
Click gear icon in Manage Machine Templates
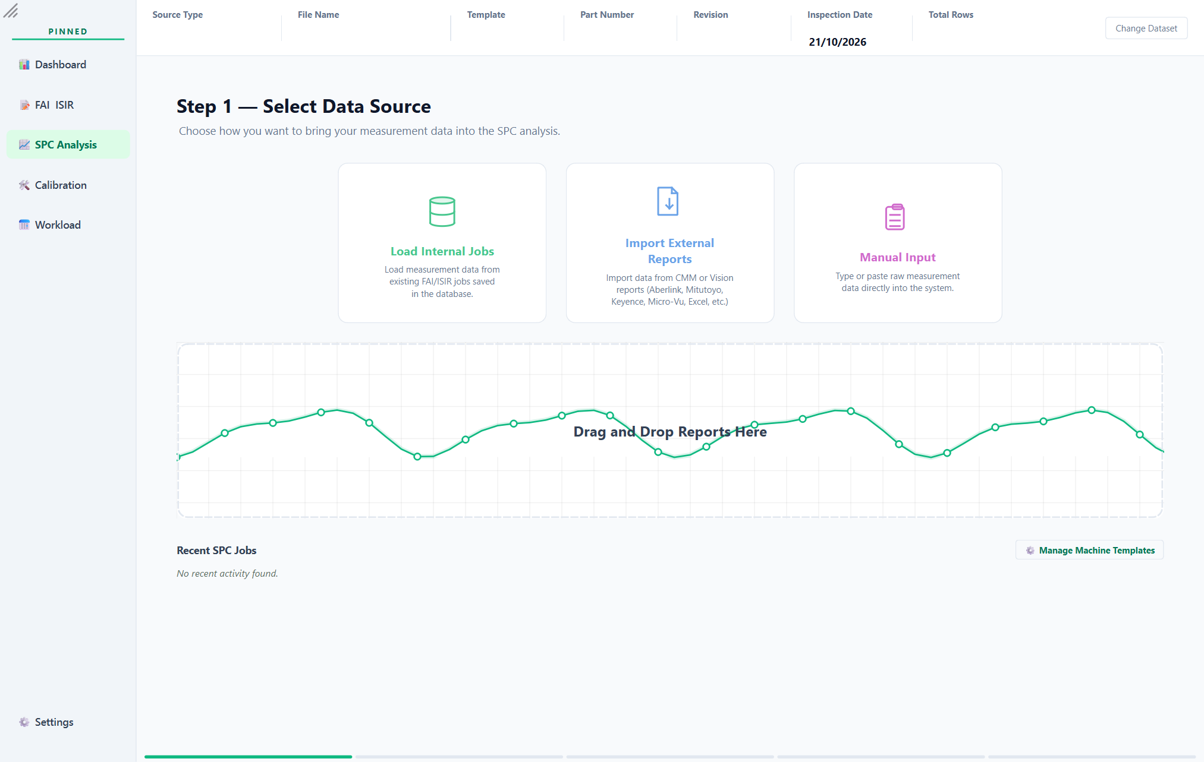point(1030,551)
